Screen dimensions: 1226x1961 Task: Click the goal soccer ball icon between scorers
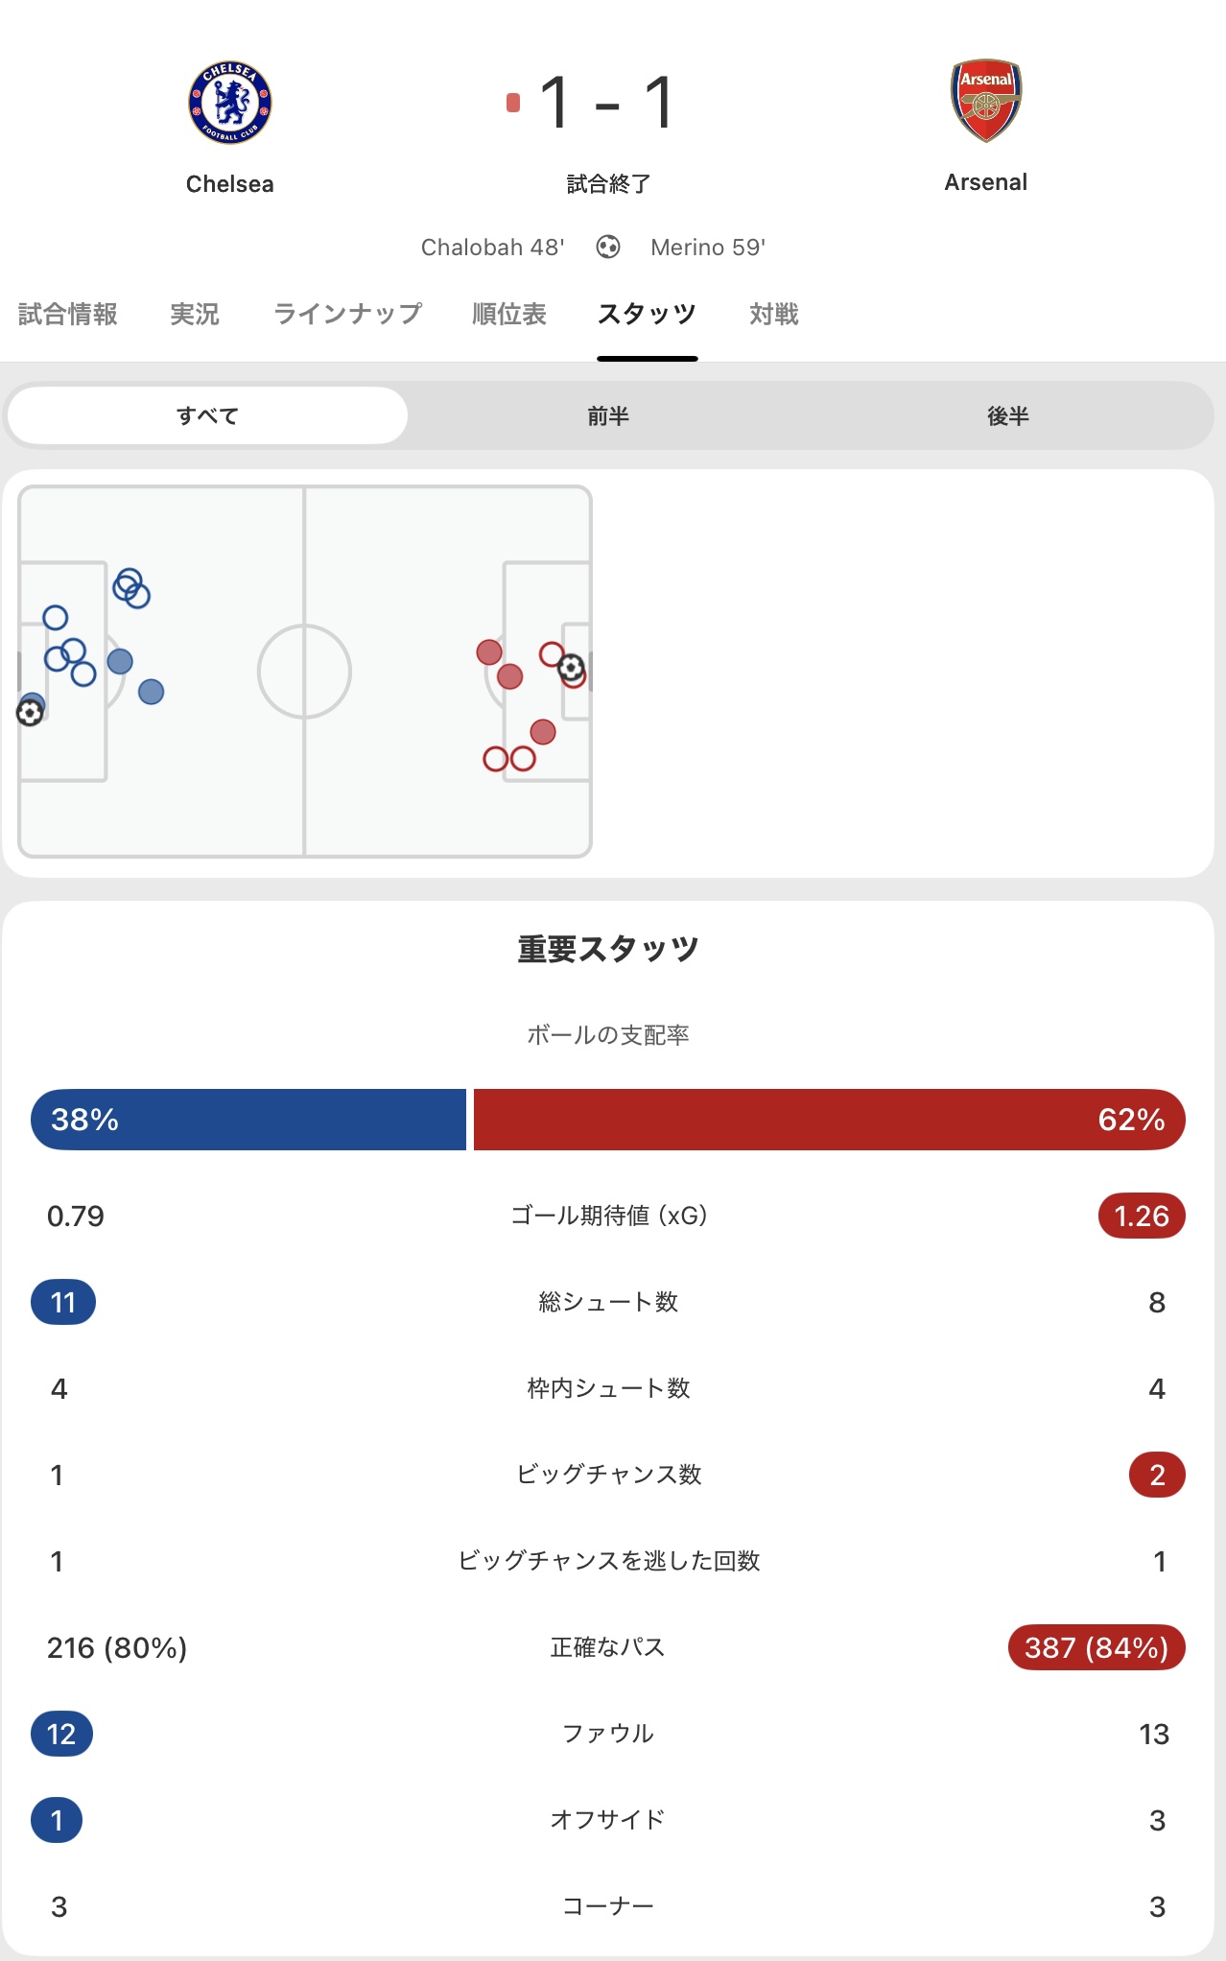[x=608, y=248]
